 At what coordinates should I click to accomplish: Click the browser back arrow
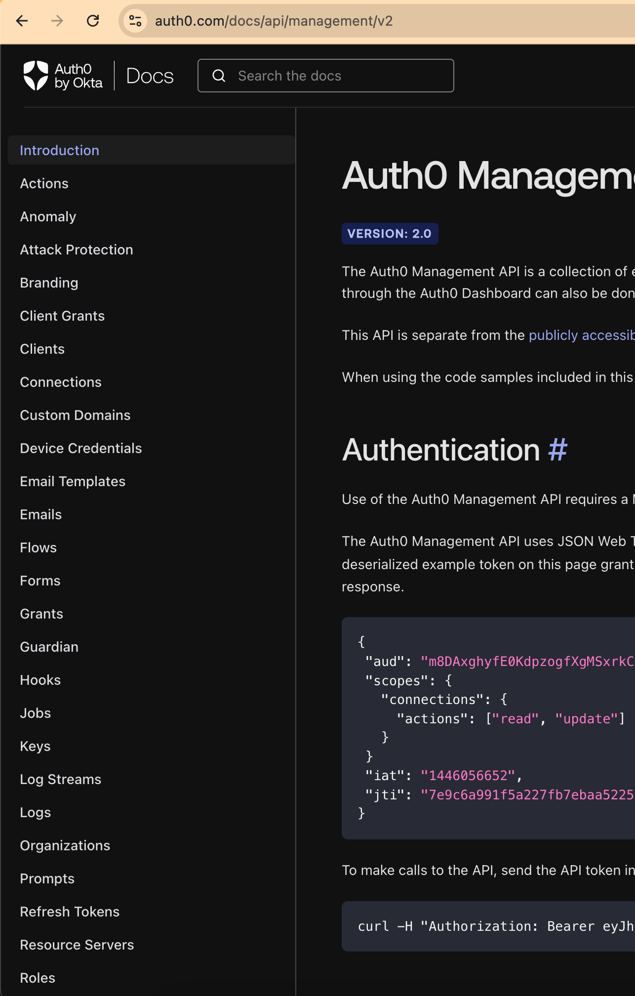click(22, 21)
